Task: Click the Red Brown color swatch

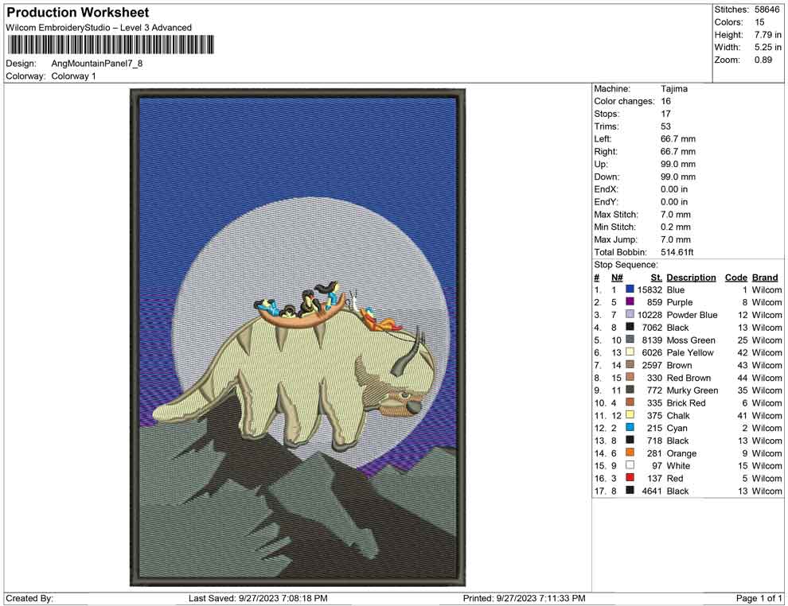Action: pos(630,377)
